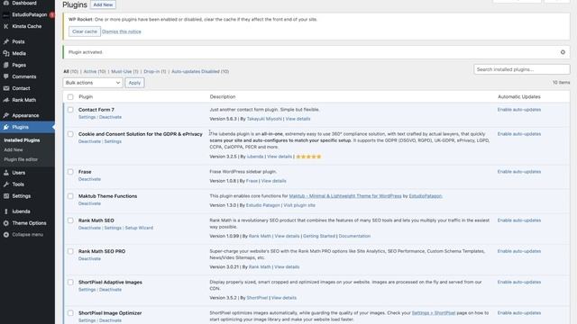Open Rank Math Getting Started link
577x324 pixels.
[x=319, y=236]
